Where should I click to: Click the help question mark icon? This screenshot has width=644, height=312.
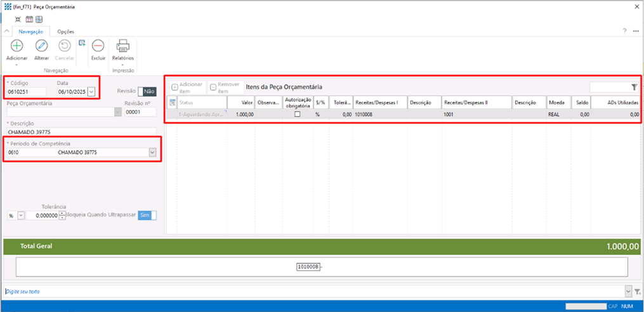(624, 31)
